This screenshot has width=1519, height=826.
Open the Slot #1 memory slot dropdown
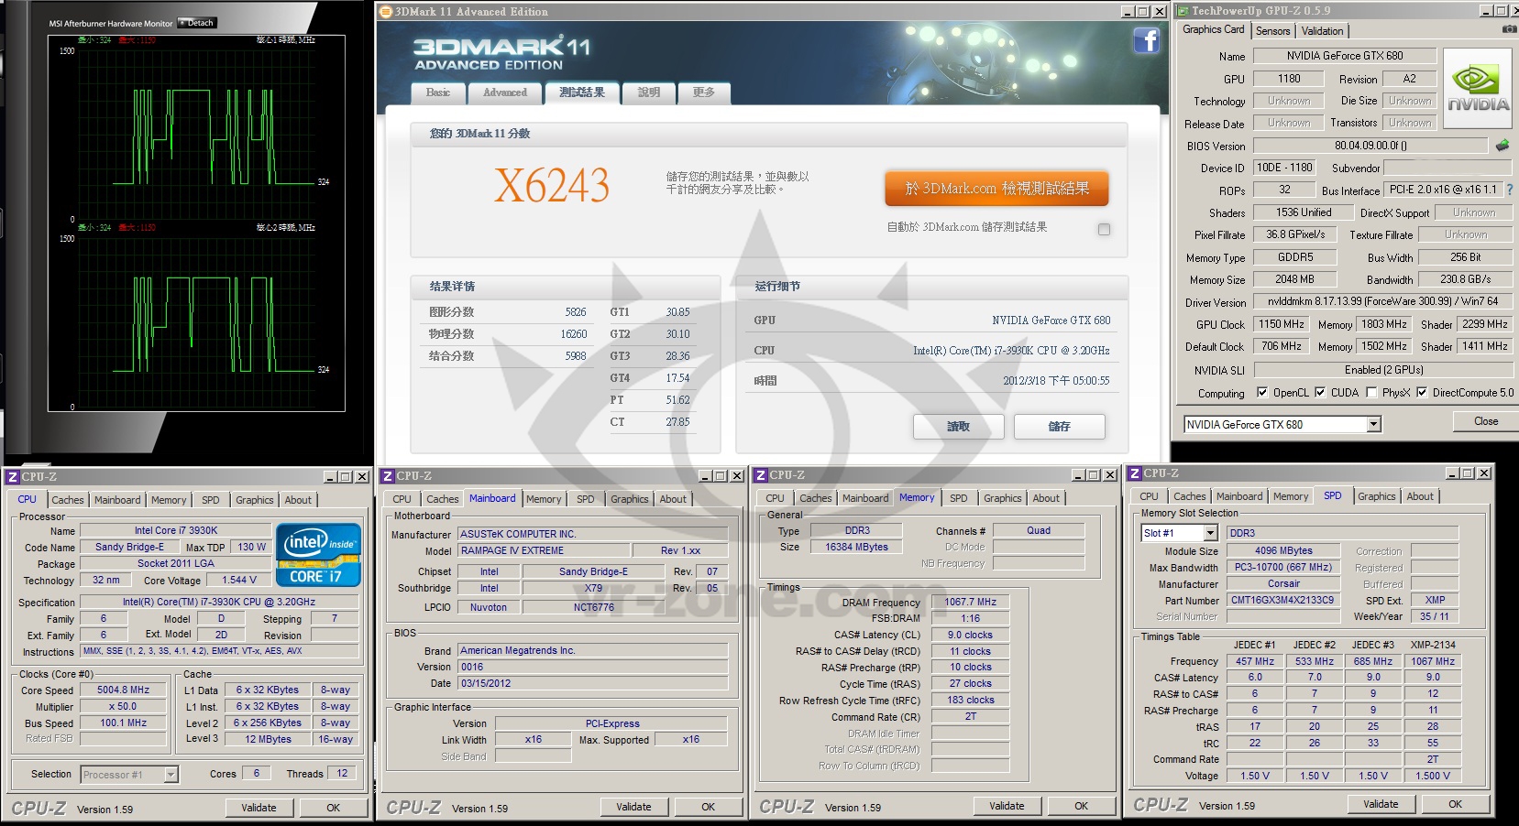click(x=1210, y=533)
